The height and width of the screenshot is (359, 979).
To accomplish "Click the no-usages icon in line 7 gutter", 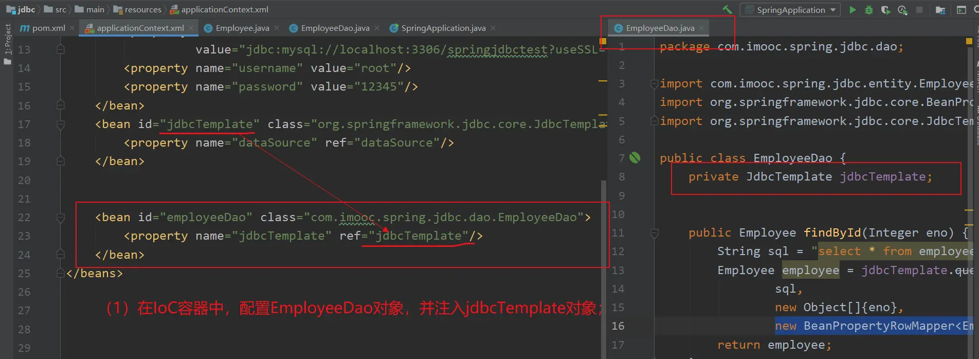I will (635, 158).
